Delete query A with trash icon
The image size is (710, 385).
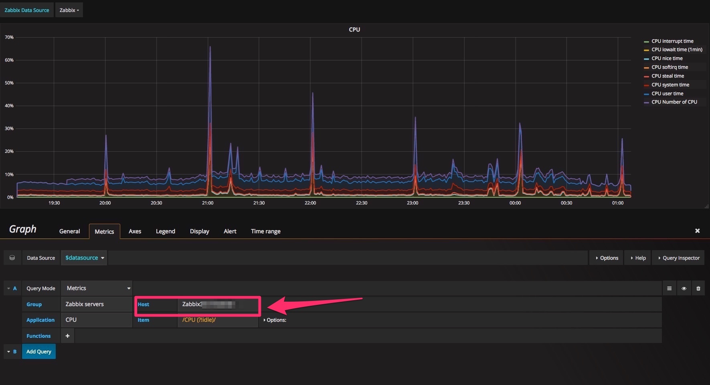pos(698,288)
